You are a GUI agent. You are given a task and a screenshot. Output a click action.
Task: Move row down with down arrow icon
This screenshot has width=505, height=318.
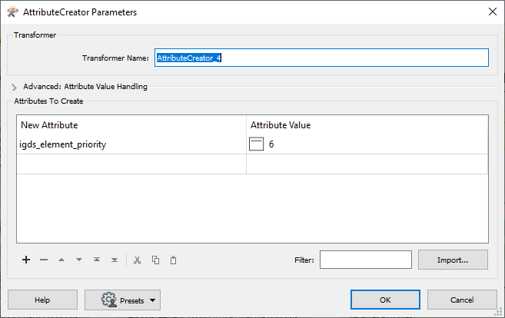tap(79, 260)
